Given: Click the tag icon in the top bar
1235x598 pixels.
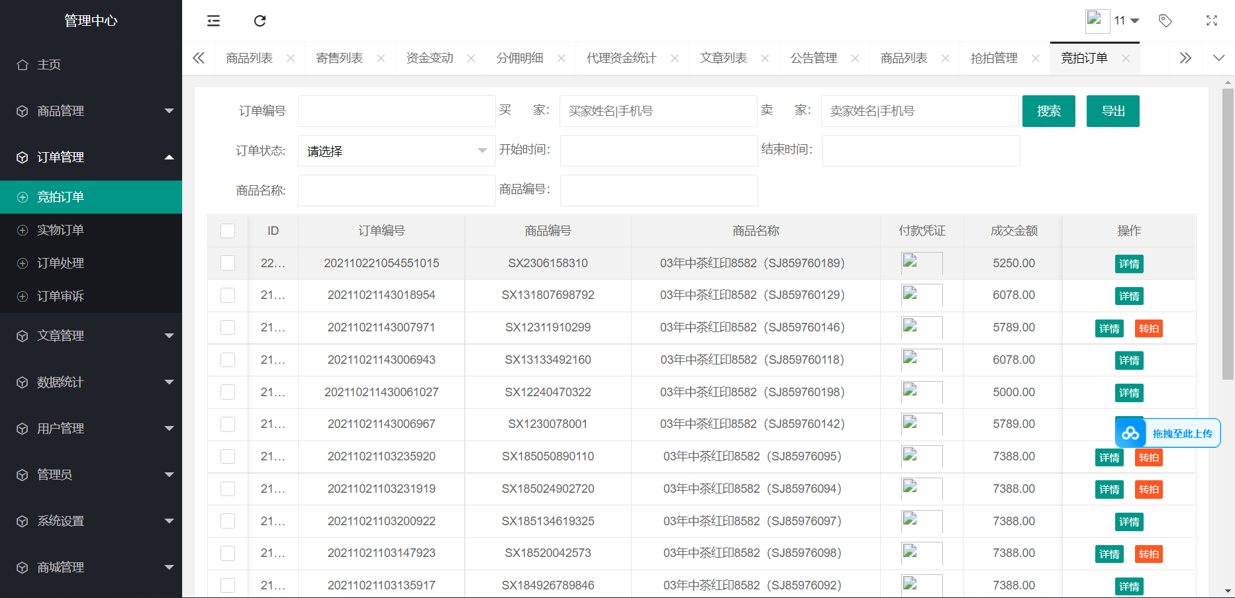Looking at the screenshot, I should tap(1165, 21).
